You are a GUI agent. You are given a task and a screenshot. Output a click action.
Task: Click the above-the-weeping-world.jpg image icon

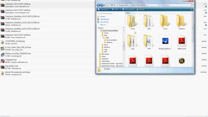[x=2, y=73]
